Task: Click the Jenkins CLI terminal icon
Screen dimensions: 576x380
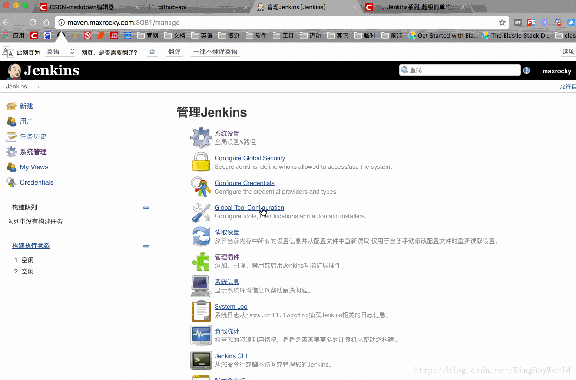Action: coord(201,360)
